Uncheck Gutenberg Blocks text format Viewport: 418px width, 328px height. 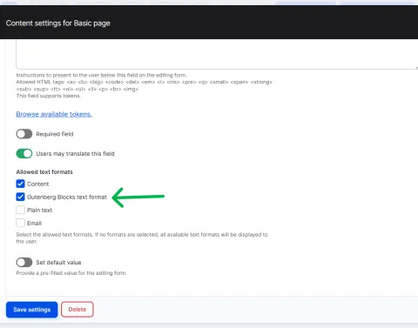(x=20, y=197)
